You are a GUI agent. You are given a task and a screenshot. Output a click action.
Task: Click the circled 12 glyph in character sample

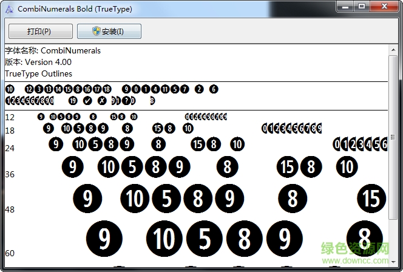click(29, 89)
